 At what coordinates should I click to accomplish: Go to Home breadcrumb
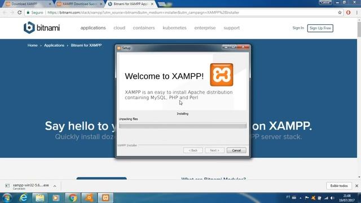coord(33,45)
